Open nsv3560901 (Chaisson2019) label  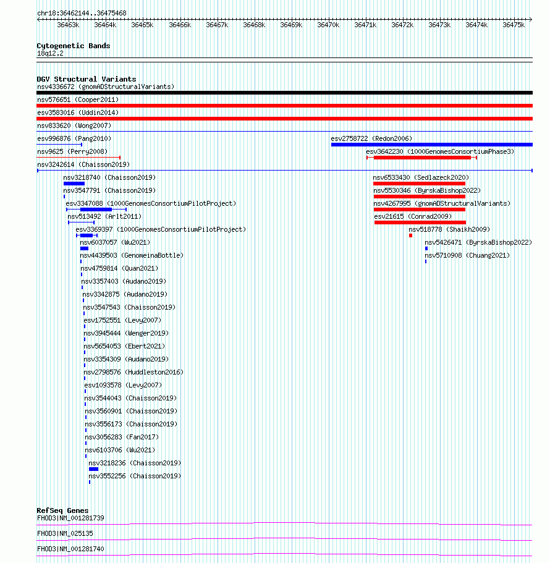pyautogui.click(x=131, y=411)
